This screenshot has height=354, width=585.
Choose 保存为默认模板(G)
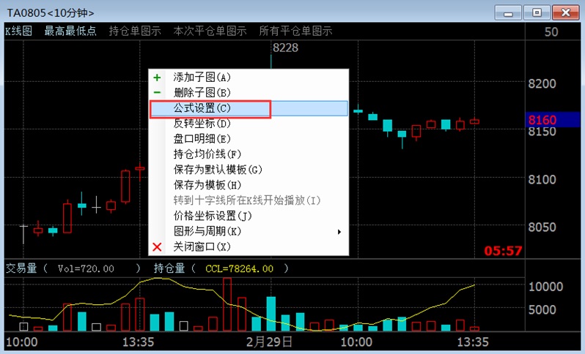(x=249, y=170)
